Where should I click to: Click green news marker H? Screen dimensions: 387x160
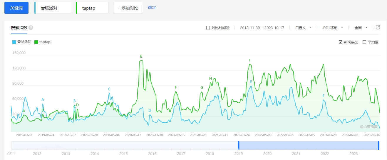210,79
